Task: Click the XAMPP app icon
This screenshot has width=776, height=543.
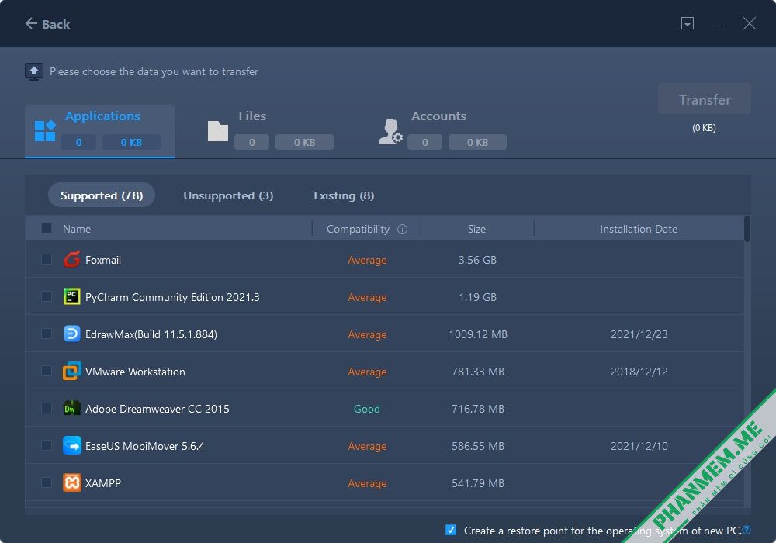Action: tap(71, 482)
